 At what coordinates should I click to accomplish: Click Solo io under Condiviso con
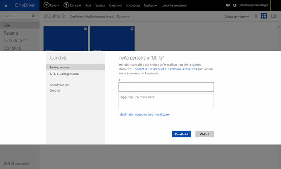(55, 90)
